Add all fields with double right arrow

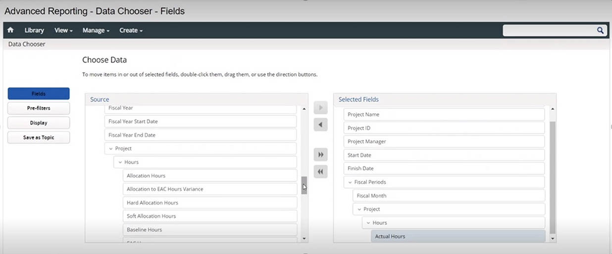tap(320, 155)
